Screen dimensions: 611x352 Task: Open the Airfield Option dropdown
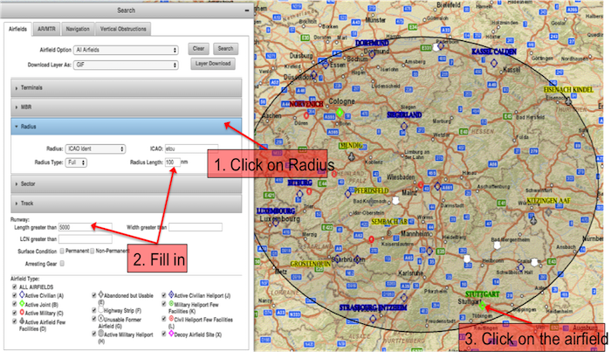pyautogui.click(x=126, y=48)
